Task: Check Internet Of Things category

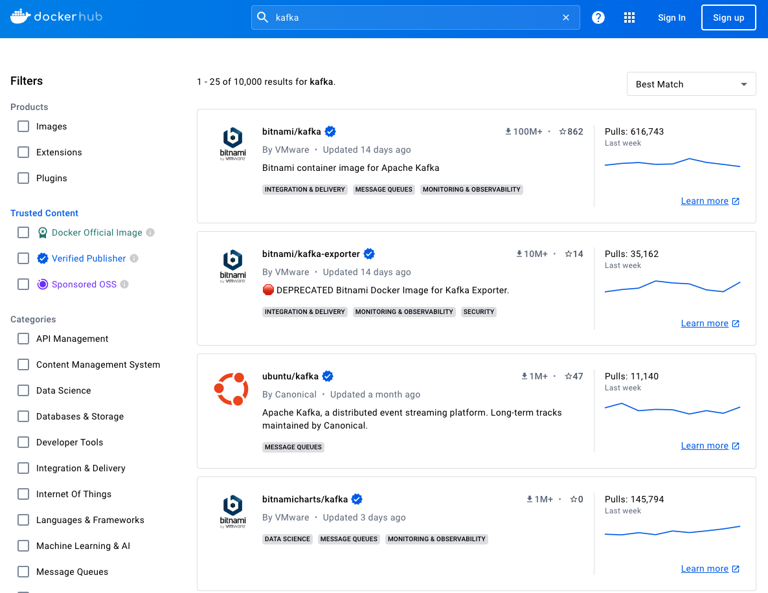Action: click(23, 494)
